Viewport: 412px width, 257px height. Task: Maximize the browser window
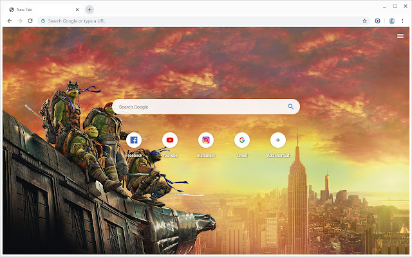click(395, 6)
